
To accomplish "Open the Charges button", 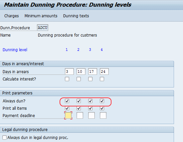I will click(x=11, y=16).
